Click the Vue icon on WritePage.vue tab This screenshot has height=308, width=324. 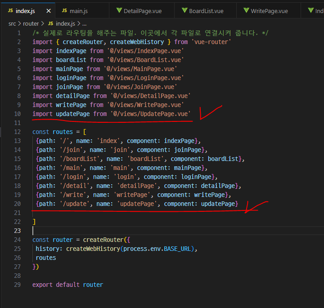[x=246, y=10]
